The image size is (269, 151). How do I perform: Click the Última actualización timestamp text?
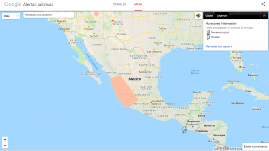click(229, 28)
